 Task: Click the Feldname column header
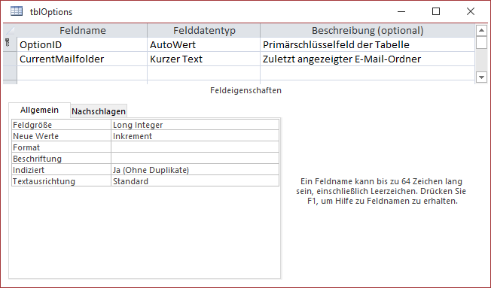pos(82,31)
